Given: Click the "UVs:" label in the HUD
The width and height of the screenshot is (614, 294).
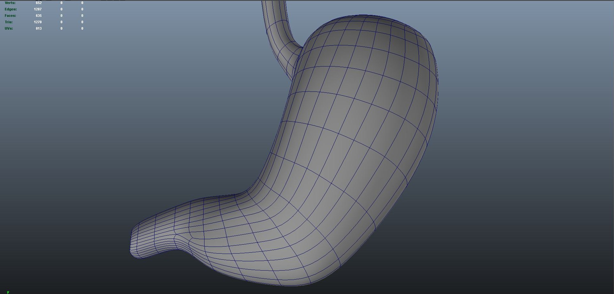Looking at the screenshot, I should tap(9, 28).
